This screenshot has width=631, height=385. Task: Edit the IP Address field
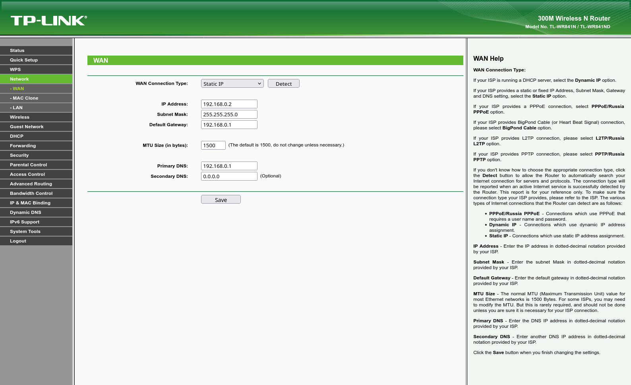coord(229,104)
